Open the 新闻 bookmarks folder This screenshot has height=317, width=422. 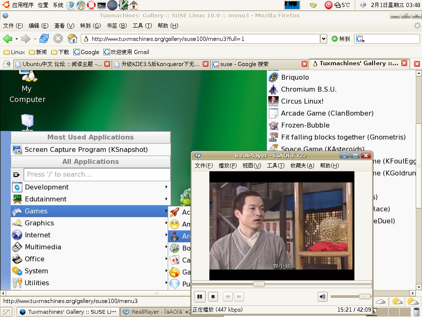pos(38,52)
